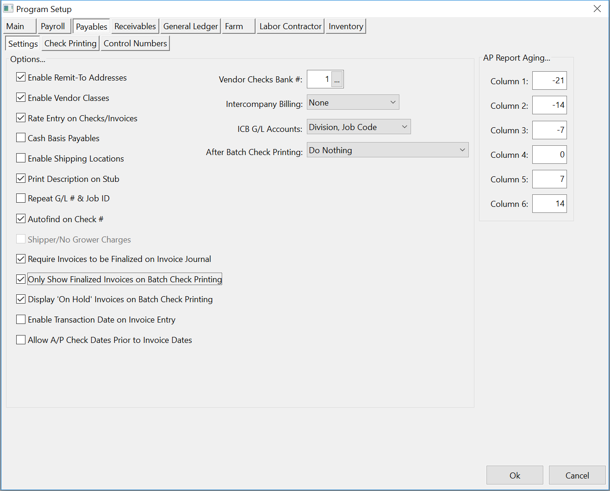Open the Labor Contractor tab
The width and height of the screenshot is (610, 491).
pyautogui.click(x=290, y=26)
